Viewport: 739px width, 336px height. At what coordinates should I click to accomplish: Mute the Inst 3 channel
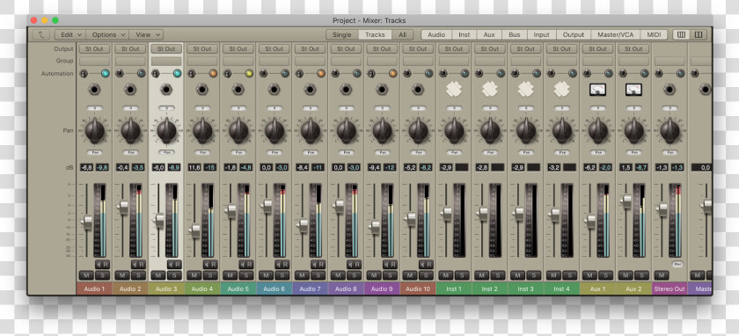pyautogui.click(x=517, y=275)
